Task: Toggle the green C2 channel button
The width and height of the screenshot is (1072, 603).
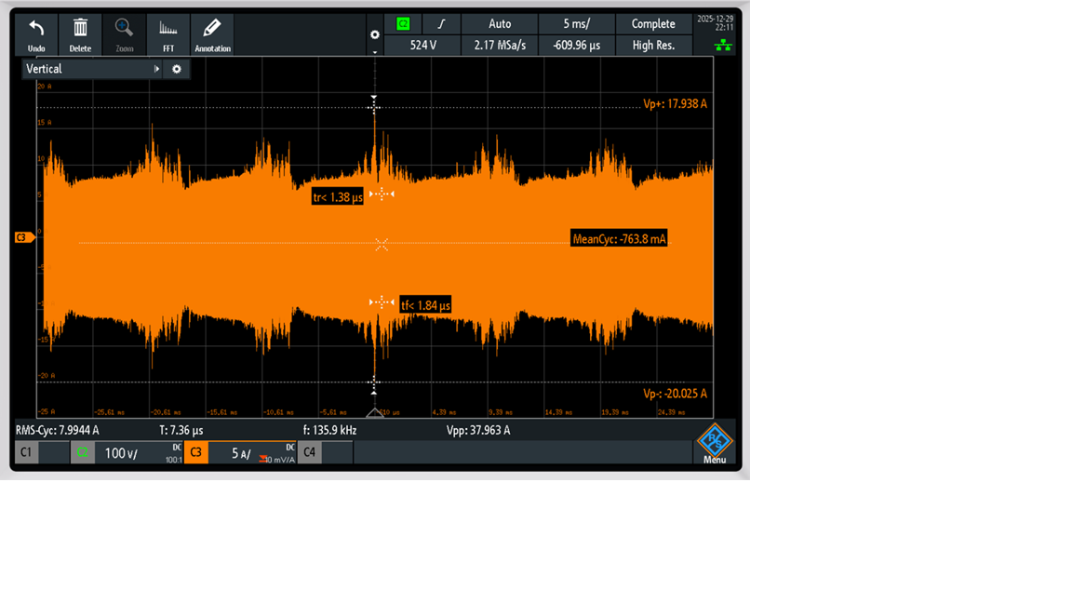Action: 82,452
